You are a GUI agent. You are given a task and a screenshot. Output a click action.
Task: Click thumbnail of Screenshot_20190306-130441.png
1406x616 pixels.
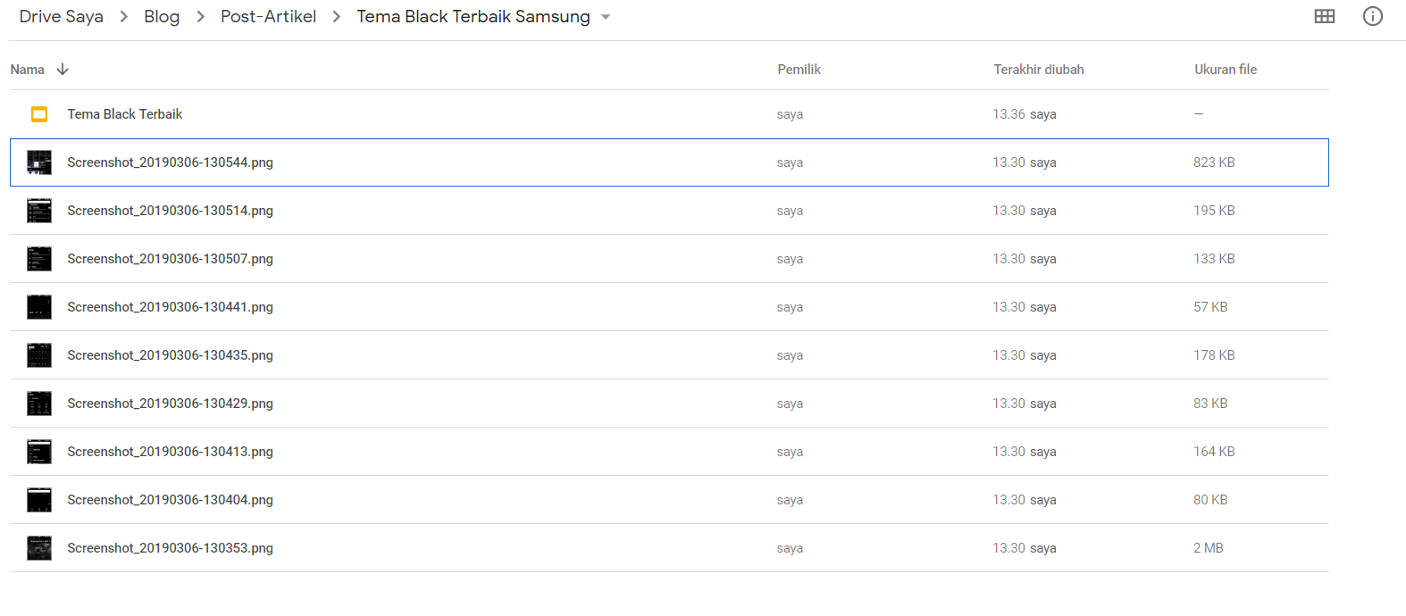(39, 307)
